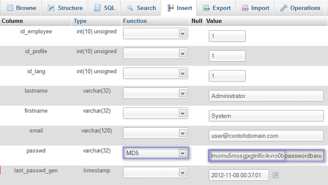Expand the function dropdown for id_employee

155,33
